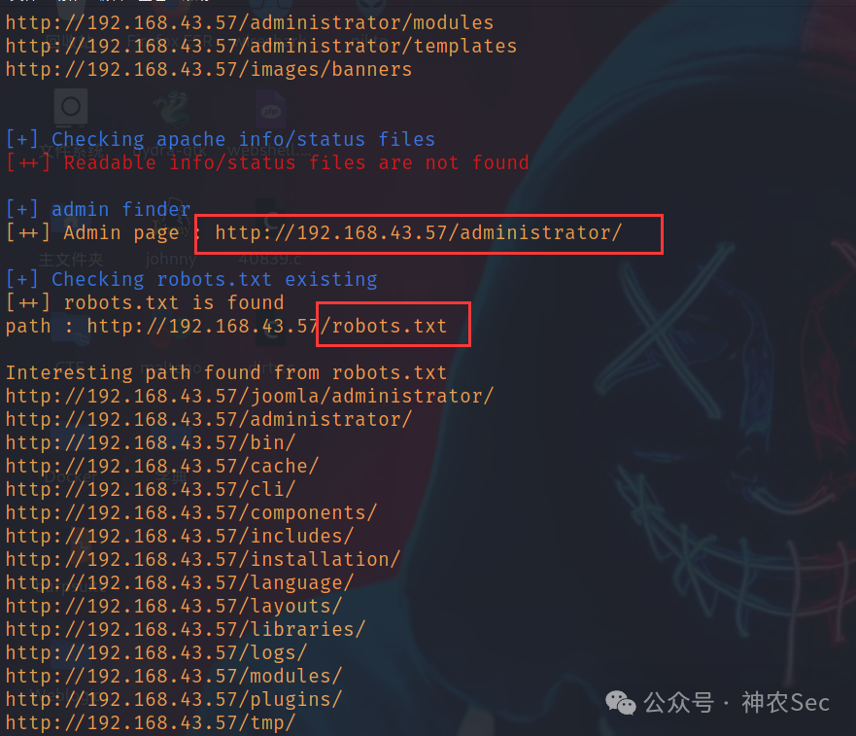856x736 pixels.
Task: Open the URL on the 'Admin page' line
Action: pos(418,233)
